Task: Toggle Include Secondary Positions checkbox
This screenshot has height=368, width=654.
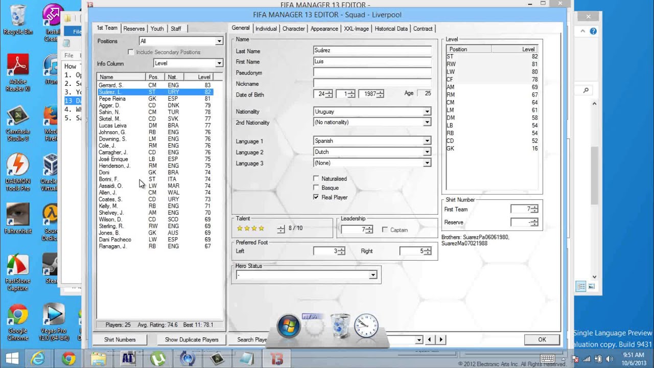Action: point(131,52)
